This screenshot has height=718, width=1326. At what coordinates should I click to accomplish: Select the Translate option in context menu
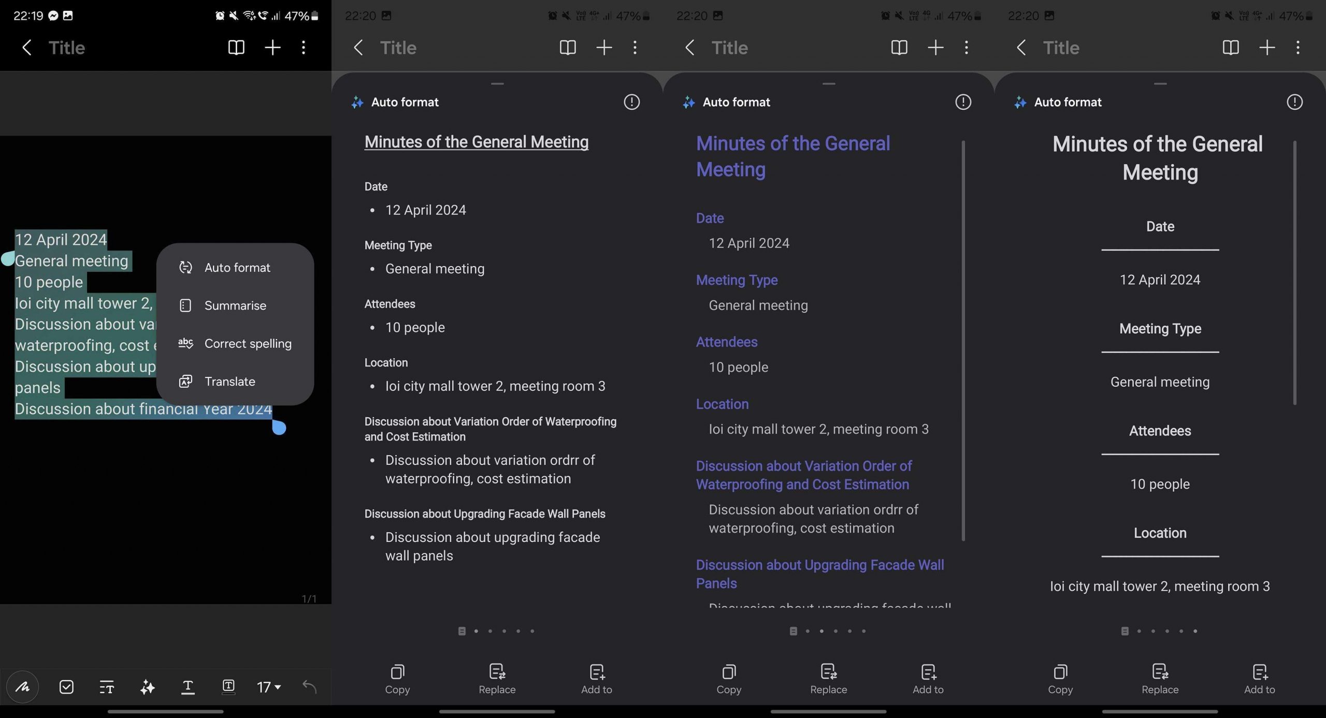229,381
